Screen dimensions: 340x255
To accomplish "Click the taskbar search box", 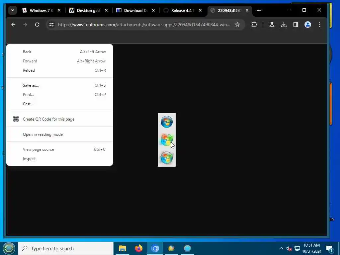I will [66, 248].
